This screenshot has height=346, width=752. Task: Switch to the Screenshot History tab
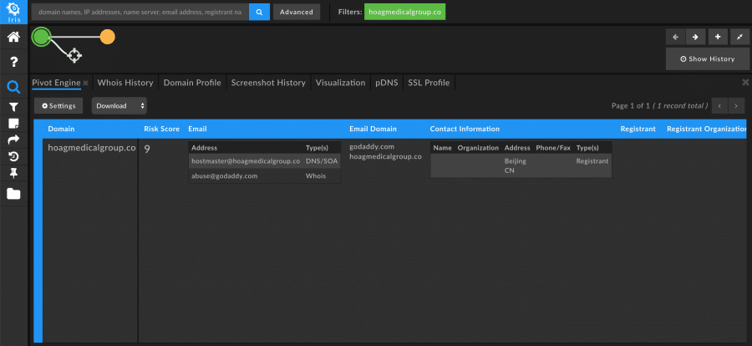pos(268,83)
